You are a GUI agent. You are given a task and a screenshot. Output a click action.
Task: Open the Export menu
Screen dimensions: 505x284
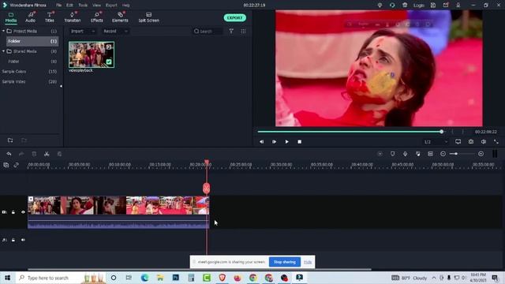(x=111, y=6)
